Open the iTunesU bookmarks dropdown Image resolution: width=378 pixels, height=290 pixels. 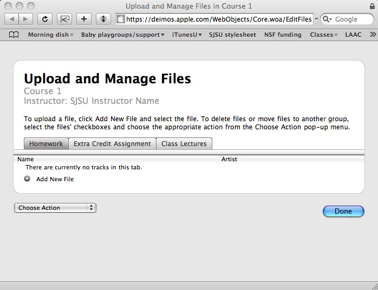point(187,35)
